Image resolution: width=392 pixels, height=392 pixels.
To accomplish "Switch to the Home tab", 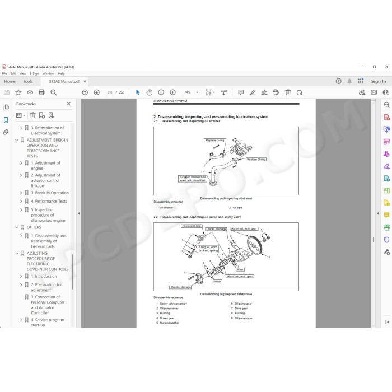I will coord(10,82).
